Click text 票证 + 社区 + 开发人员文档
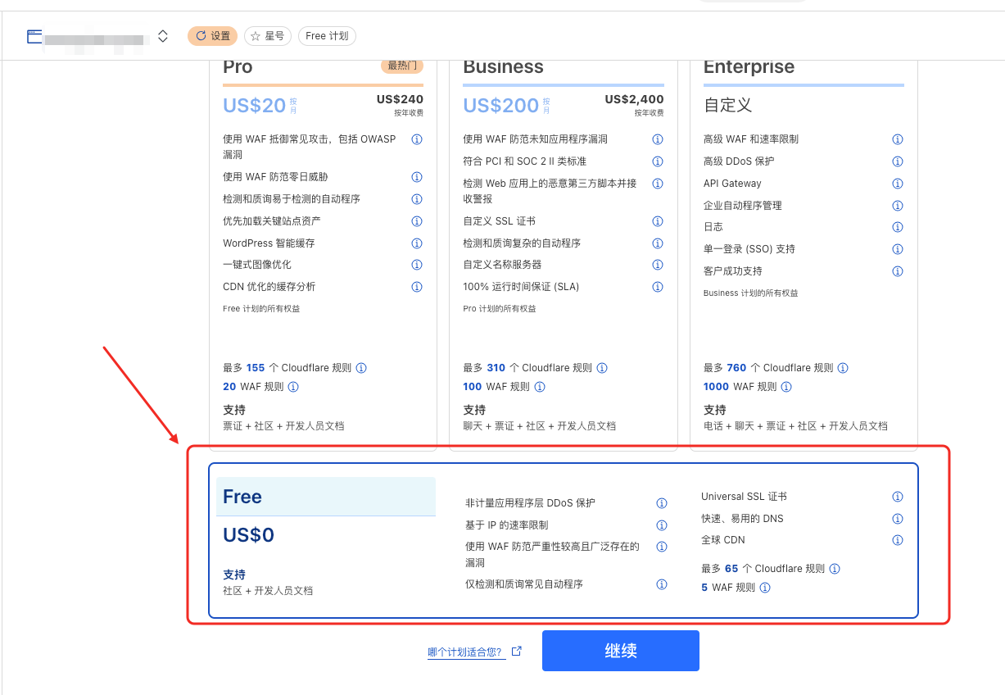The height and width of the screenshot is (695, 1005). point(283,426)
